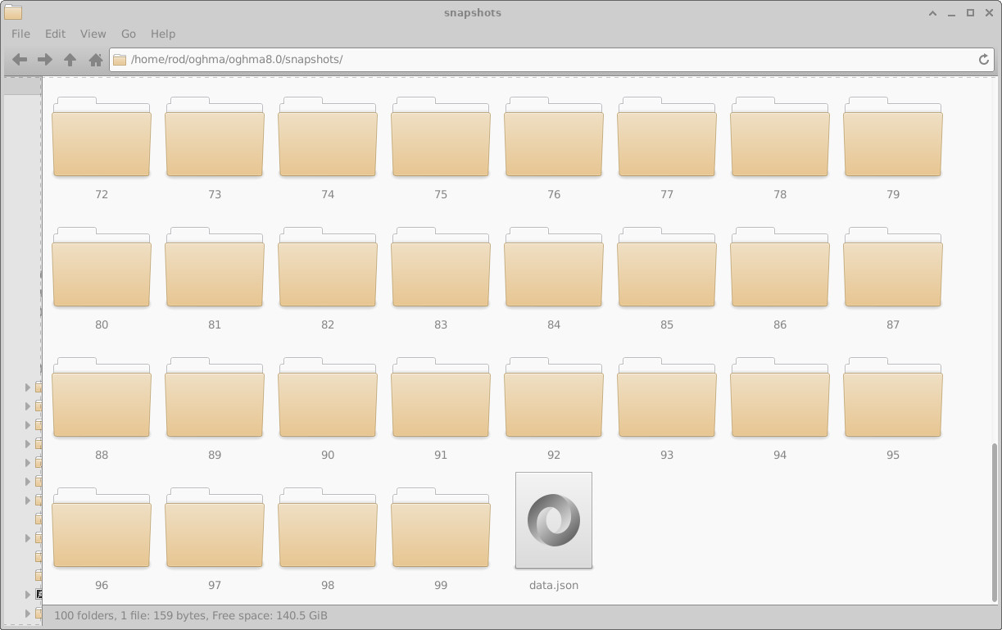
Task: Select folder 92
Action: click(x=554, y=408)
